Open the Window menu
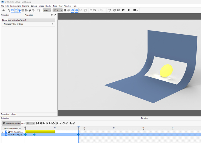The width and height of the screenshot is (201, 143). [x=68, y=6]
